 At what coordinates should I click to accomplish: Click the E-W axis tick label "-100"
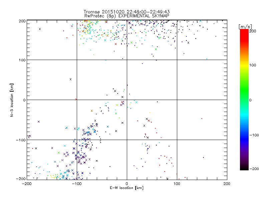(x=77, y=184)
